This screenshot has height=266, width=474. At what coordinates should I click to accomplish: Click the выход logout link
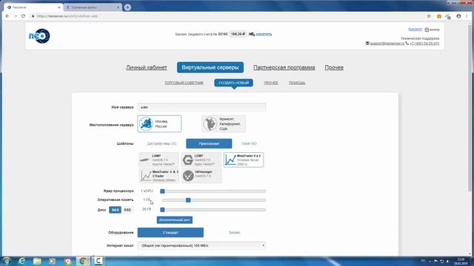[x=433, y=30]
